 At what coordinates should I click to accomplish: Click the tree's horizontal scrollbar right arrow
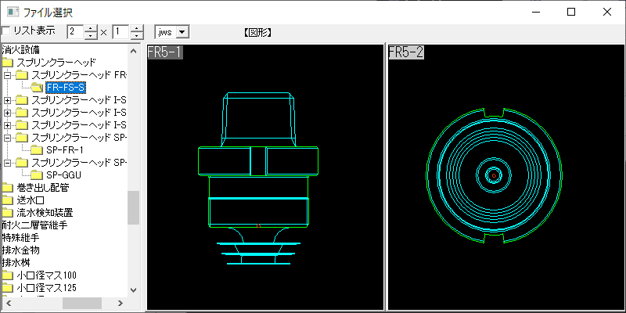click(x=121, y=303)
